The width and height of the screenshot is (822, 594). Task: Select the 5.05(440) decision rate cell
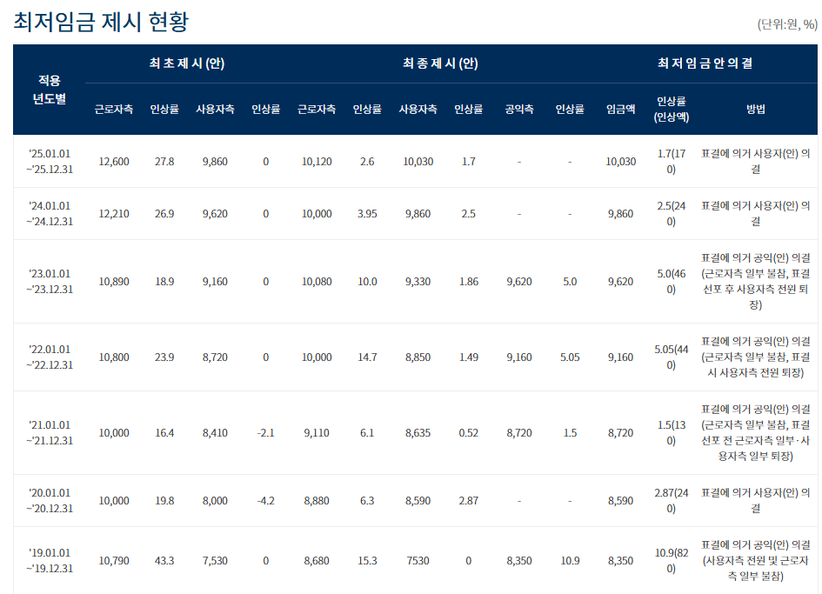click(x=671, y=357)
